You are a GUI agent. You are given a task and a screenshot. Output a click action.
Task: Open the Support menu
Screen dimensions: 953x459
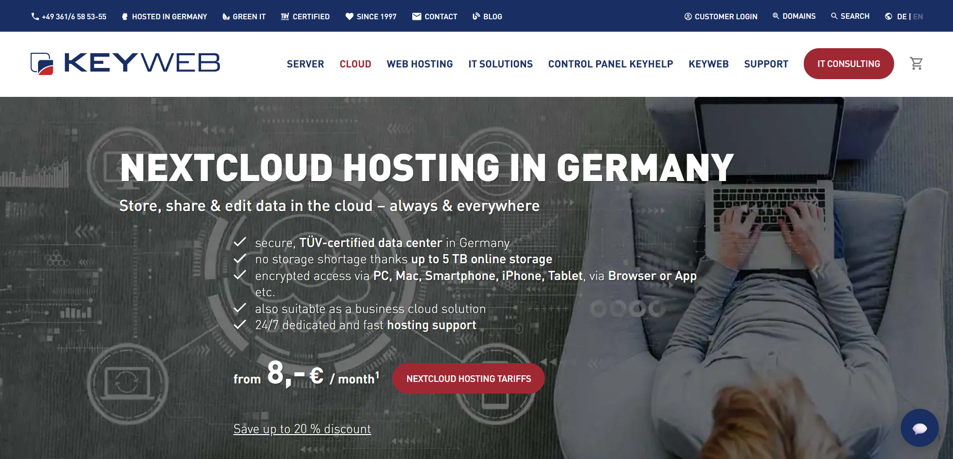766,64
